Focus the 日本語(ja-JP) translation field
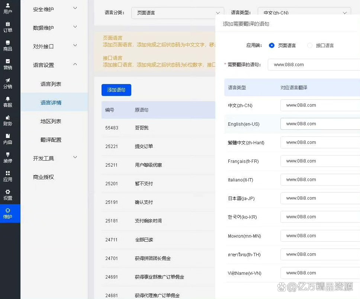This screenshot has height=299, width=360. (x=320, y=198)
